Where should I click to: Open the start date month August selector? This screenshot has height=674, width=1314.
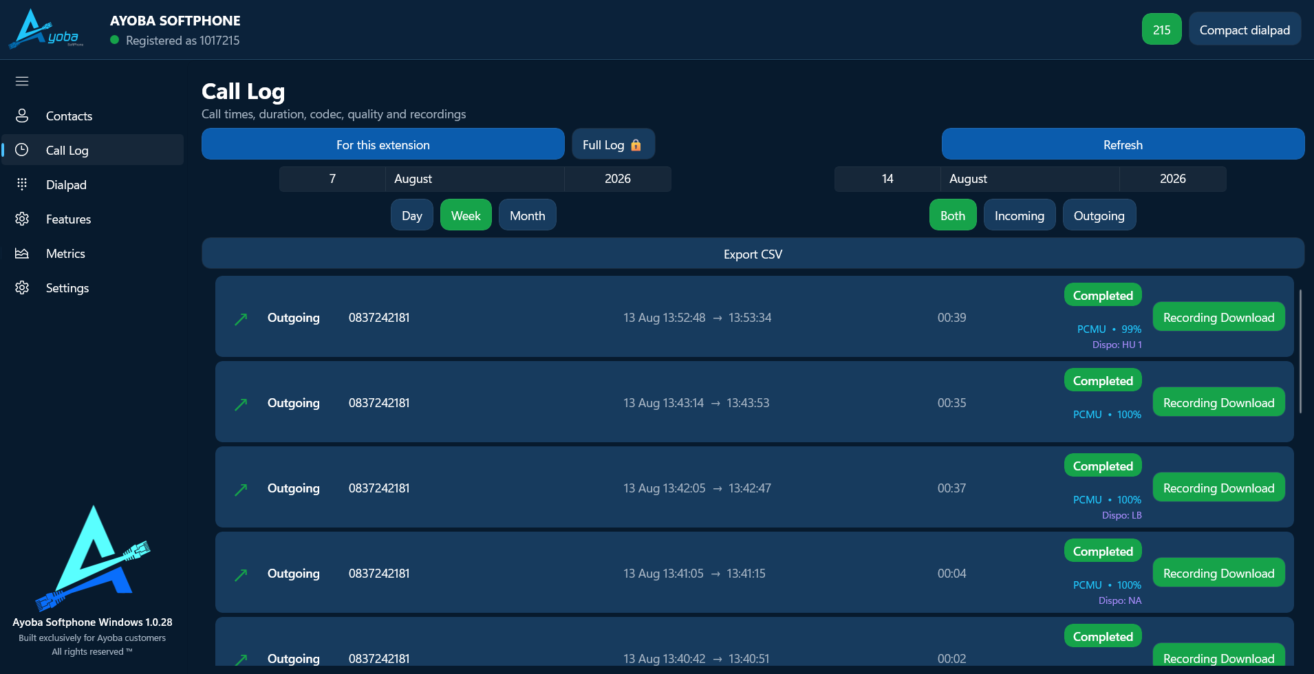[475, 179]
